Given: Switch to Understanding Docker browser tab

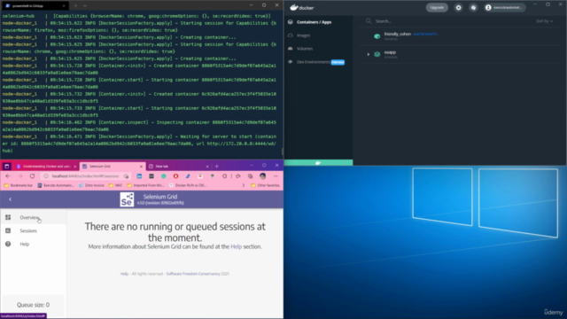Looking at the screenshot, I should [x=46, y=167].
